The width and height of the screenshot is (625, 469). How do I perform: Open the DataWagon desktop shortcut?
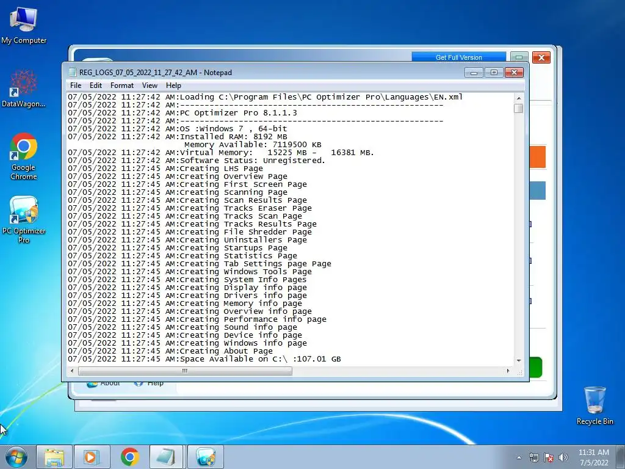click(x=24, y=89)
